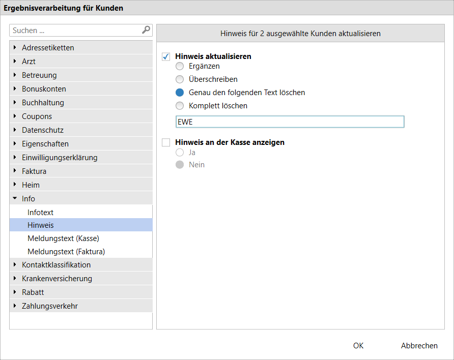
Task: Enable Hinweis an der Kasse anzeigen
Action: pyautogui.click(x=166, y=142)
